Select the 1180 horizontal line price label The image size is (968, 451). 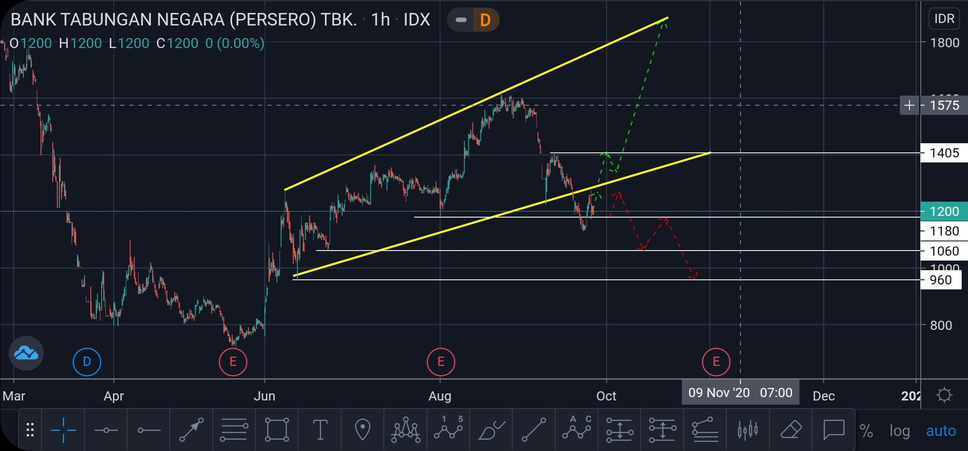point(944,231)
